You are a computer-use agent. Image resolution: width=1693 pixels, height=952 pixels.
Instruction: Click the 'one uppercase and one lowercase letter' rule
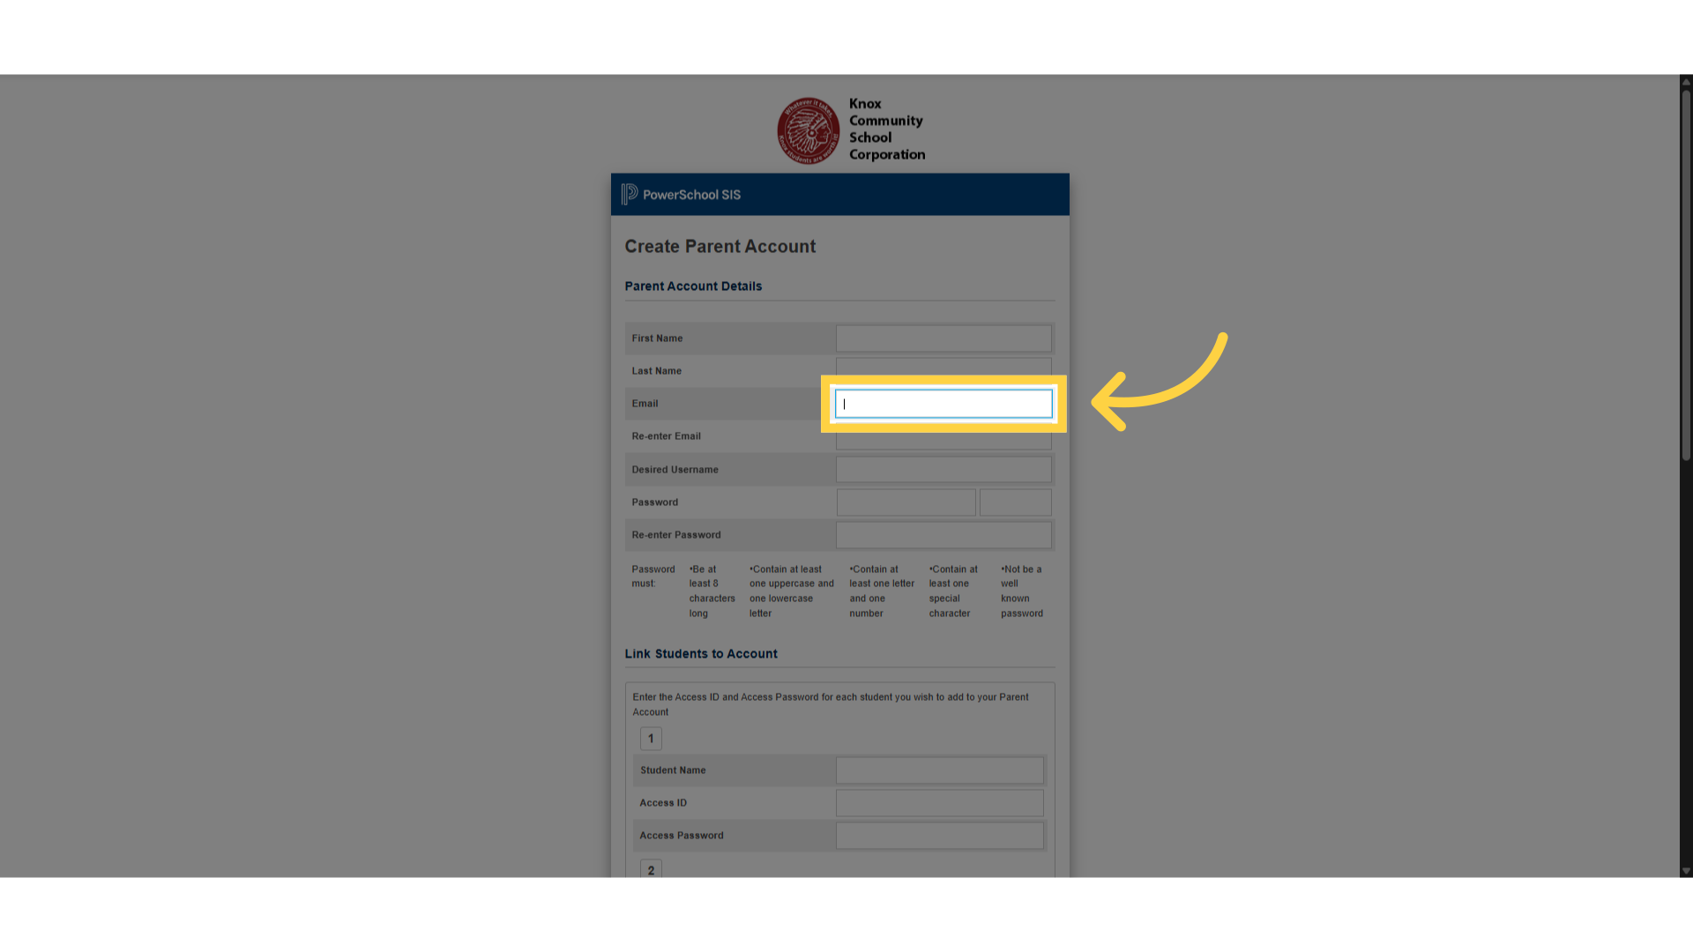791,591
